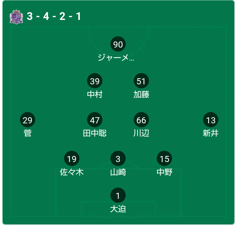Open player 47 田中聡 marker
This screenshot has width=235, height=227.
pos(95,120)
